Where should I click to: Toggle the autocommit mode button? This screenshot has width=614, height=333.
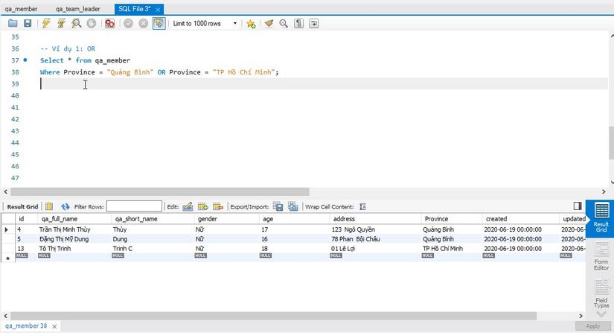tap(159, 23)
